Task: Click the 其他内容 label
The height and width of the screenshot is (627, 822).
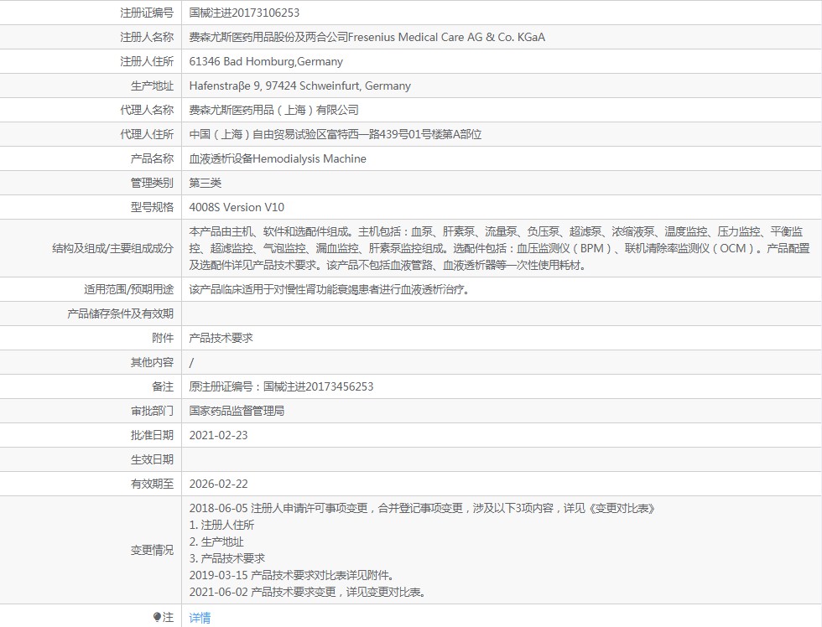Action: click(x=152, y=362)
